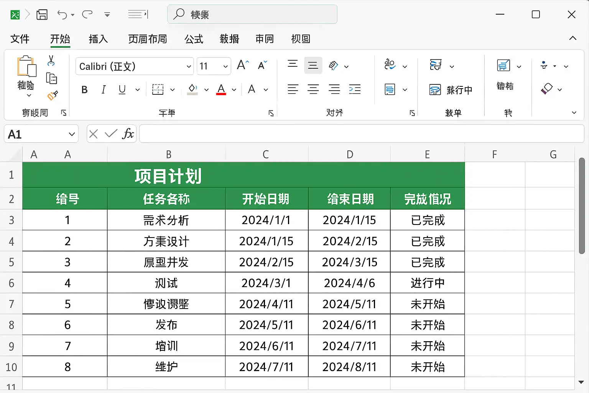589x393 pixels.
Task: Open the Calibri font name dropdown
Action: (x=188, y=66)
